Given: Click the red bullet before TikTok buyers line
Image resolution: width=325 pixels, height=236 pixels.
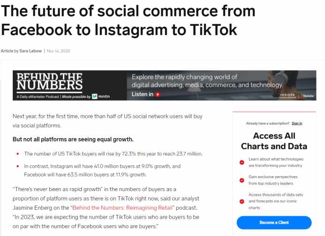Looking at the screenshot, I should 18,154.
